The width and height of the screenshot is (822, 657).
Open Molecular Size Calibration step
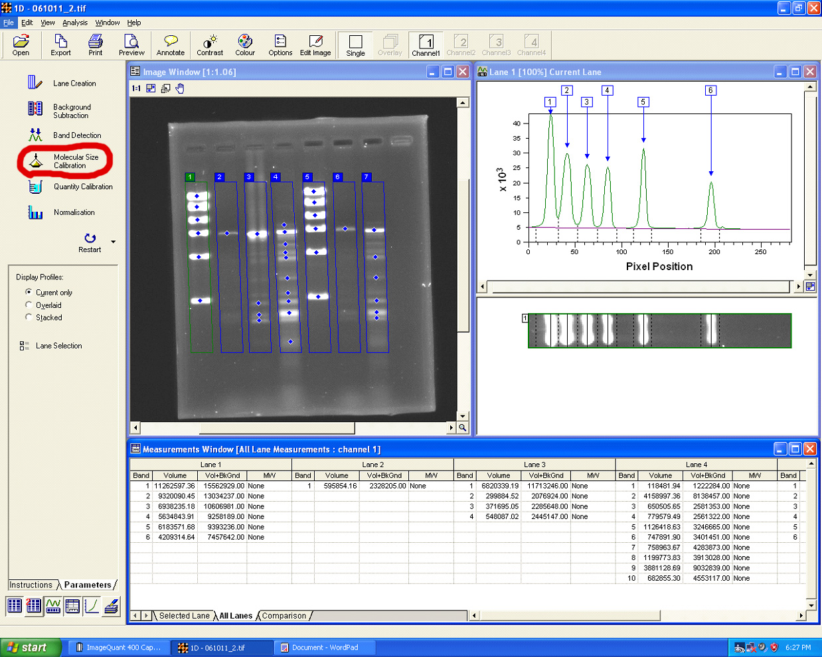click(63, 161)
